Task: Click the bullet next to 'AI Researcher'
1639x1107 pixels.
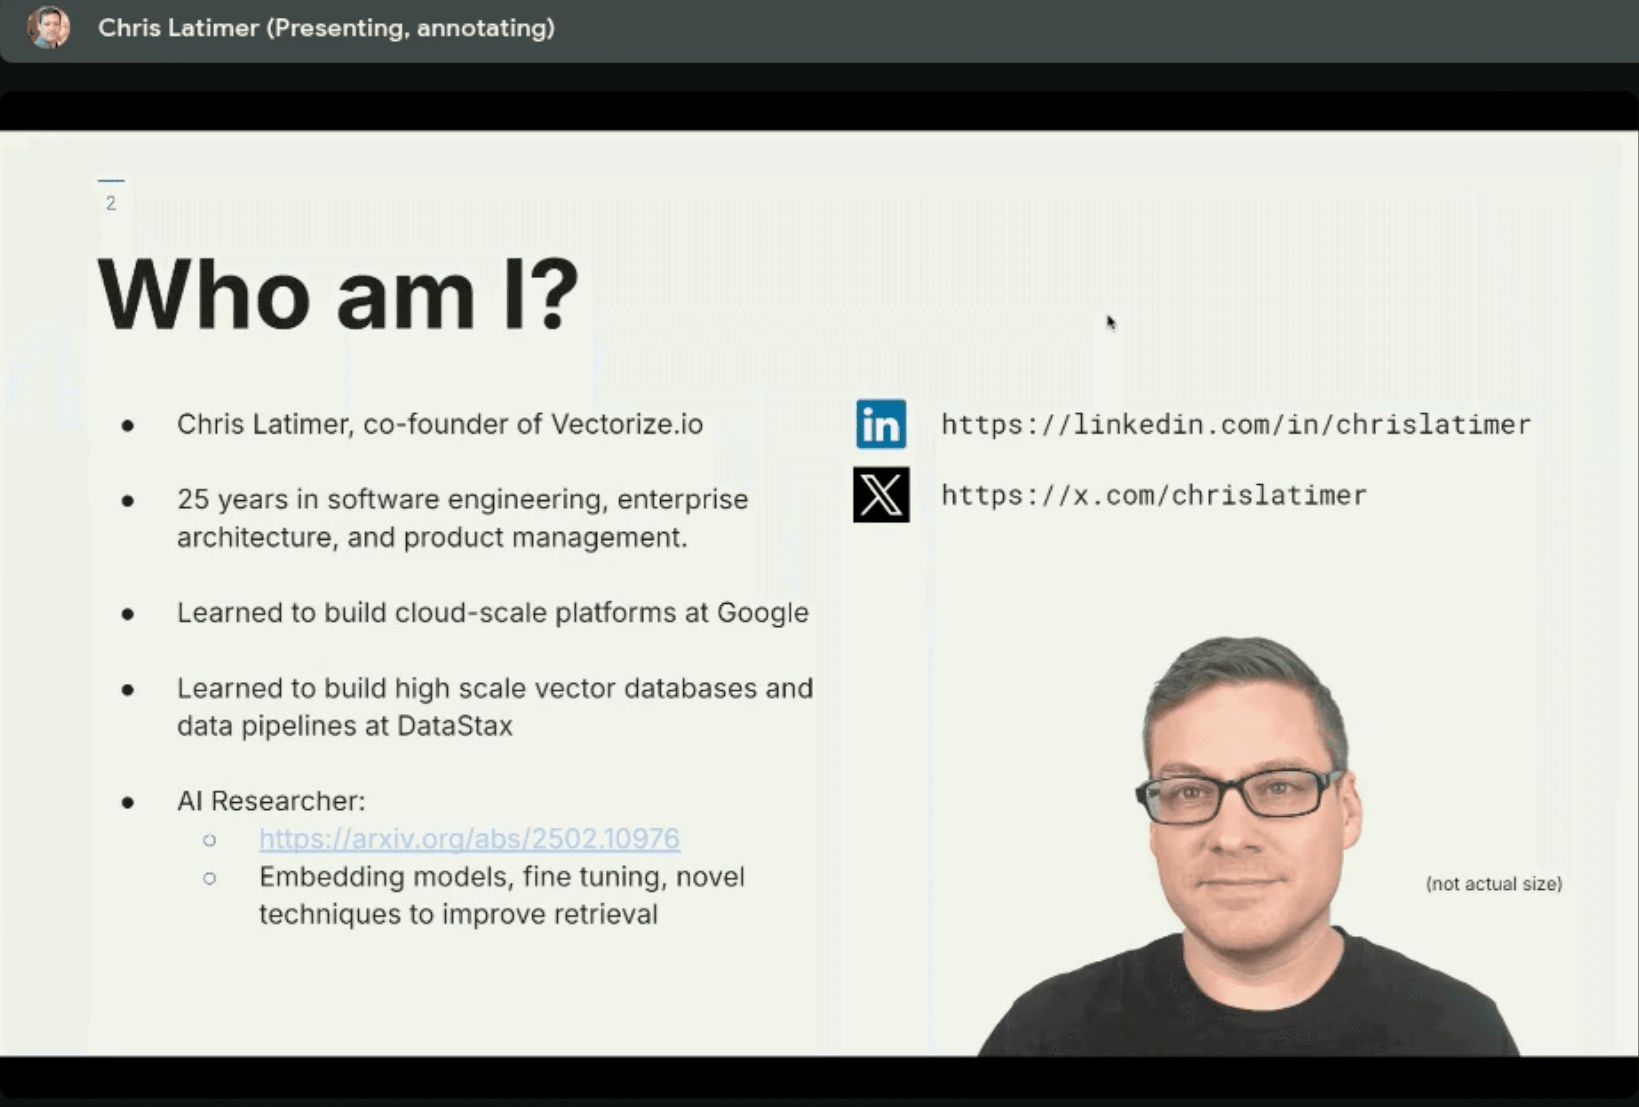Action: coord(128,802)
